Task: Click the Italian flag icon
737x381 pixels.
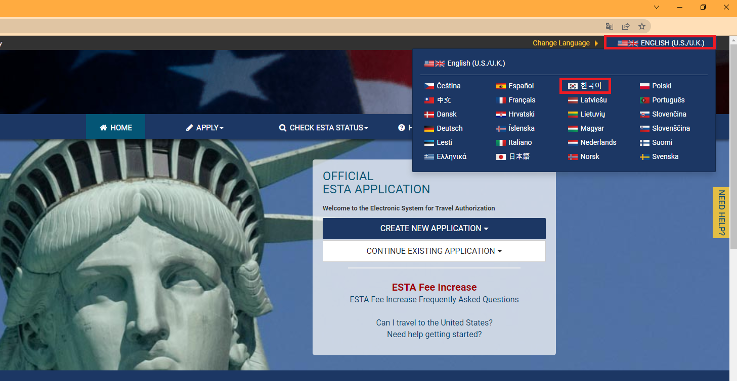Action: click(x=501, y=142)
